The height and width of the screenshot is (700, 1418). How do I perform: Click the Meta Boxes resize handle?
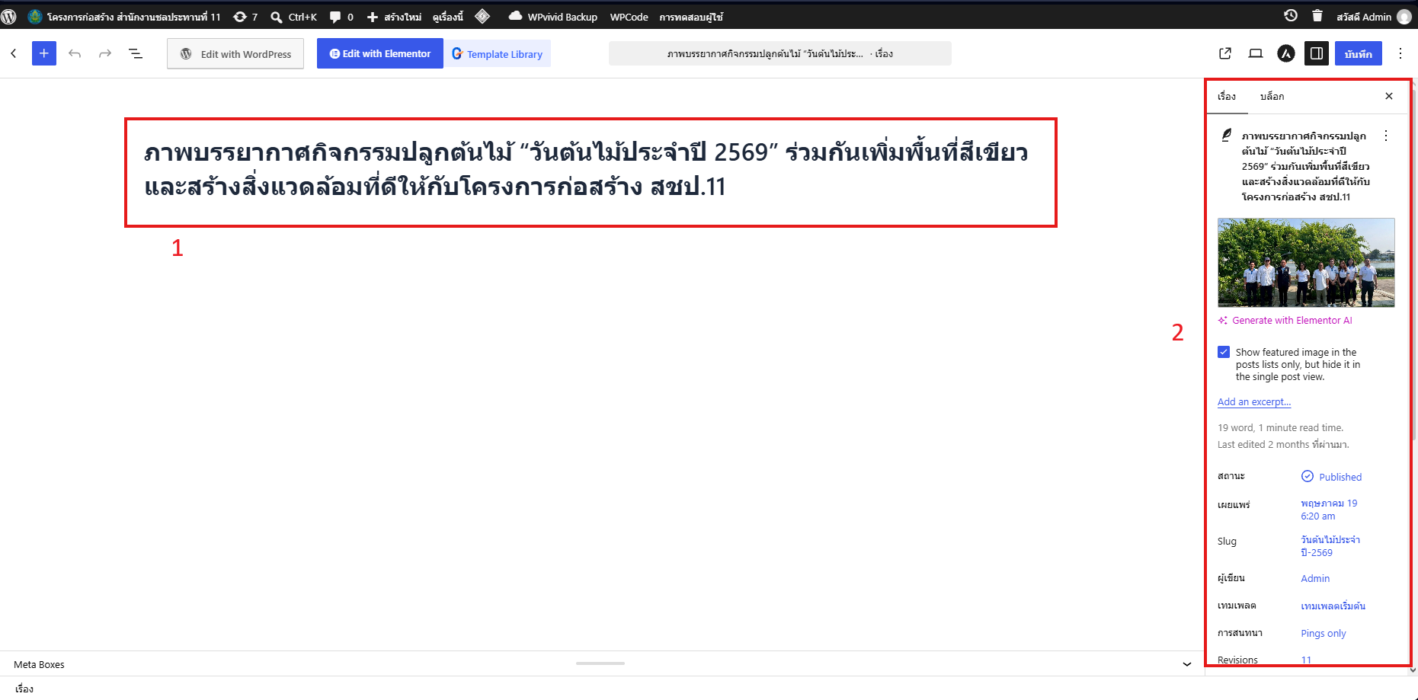pos(600,663)
